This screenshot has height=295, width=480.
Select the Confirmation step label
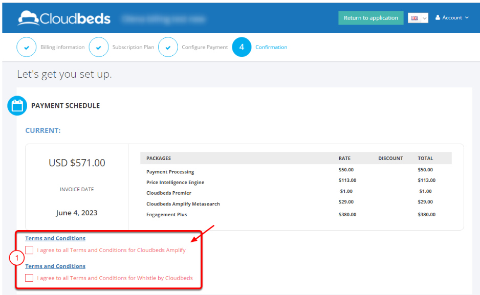click(x=271, y=47)
